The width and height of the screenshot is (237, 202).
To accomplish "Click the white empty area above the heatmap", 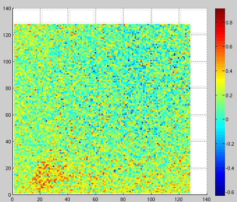I will click(x=110, y=16).
